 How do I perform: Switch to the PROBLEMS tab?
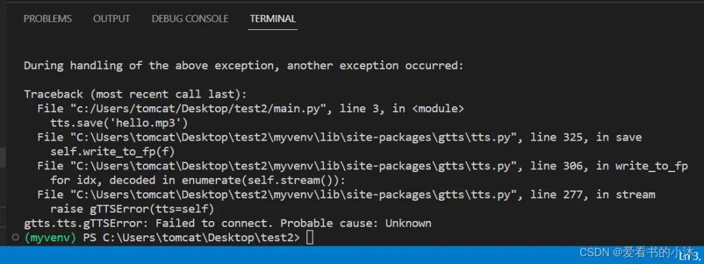click(x=48, y=19)
